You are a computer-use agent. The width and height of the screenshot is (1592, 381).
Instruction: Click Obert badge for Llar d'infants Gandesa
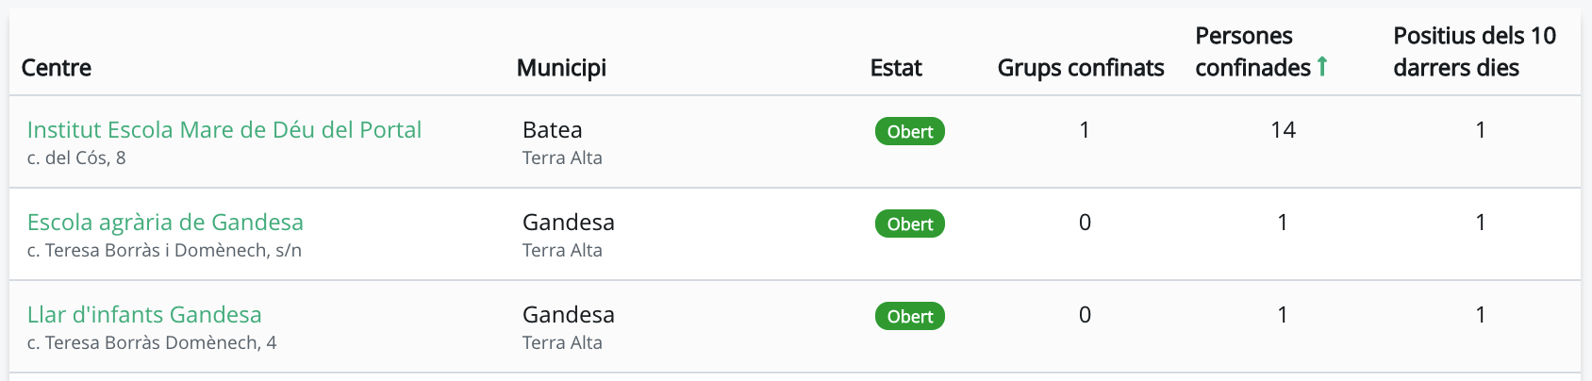910,317
